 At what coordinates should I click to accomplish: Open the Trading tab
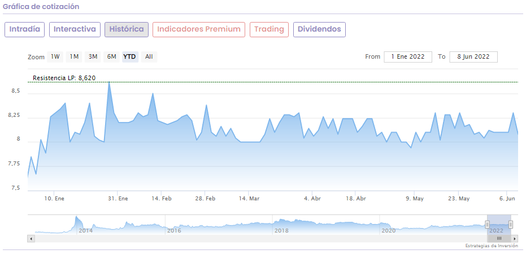[x=269, y=29]
